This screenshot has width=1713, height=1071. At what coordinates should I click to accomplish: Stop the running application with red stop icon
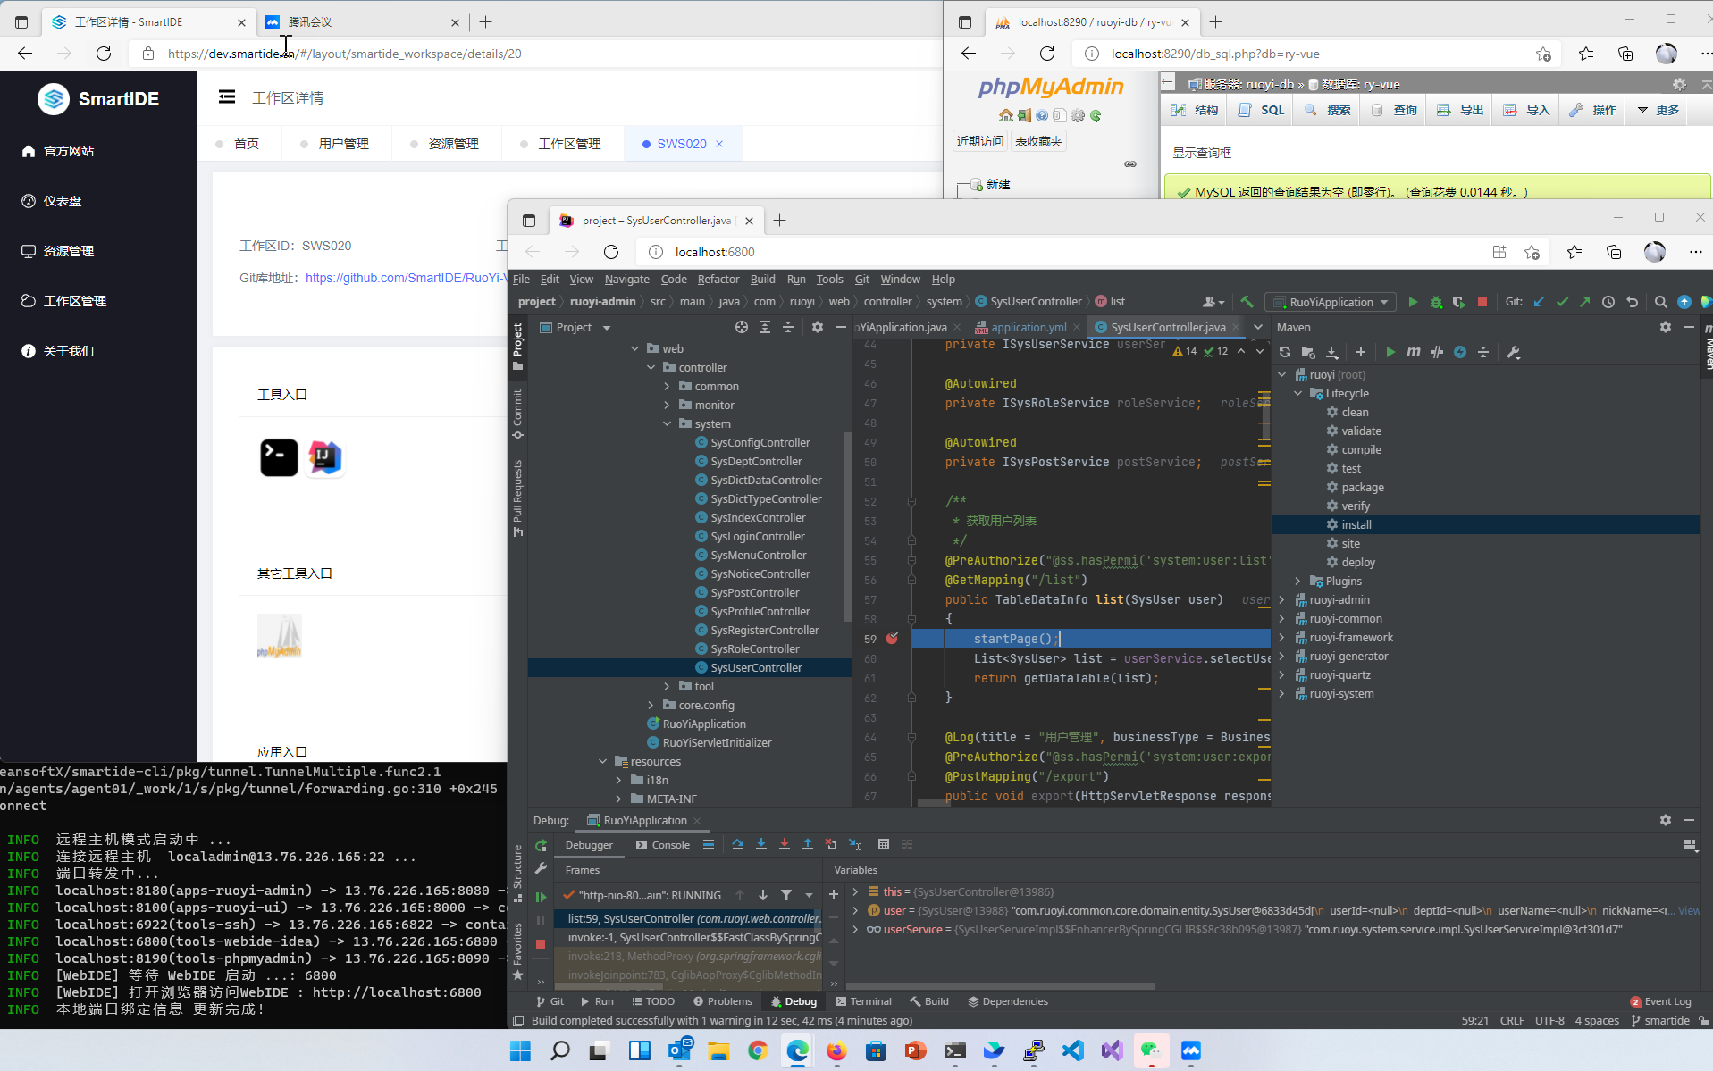pos(1482,302)
